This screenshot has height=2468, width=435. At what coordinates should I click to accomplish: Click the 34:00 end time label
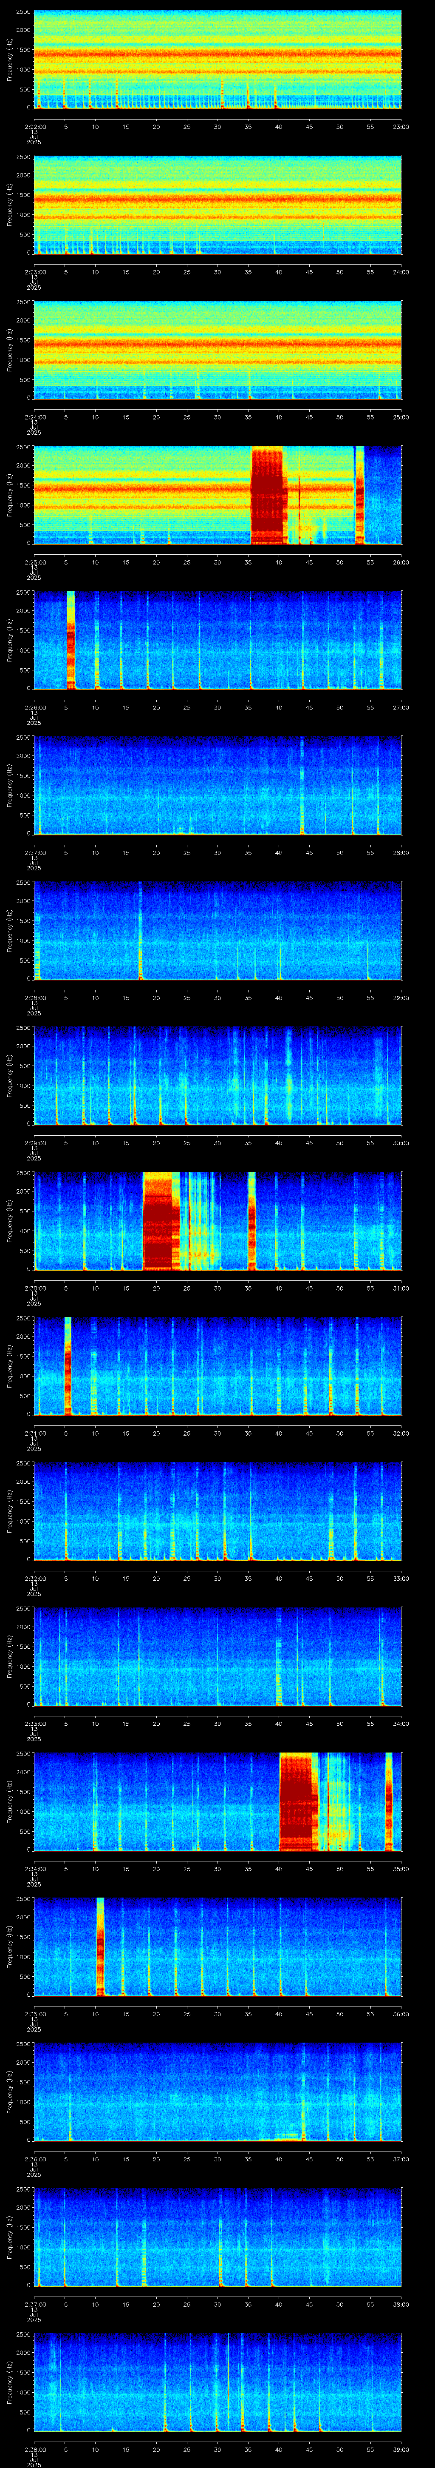(401, 1724)
